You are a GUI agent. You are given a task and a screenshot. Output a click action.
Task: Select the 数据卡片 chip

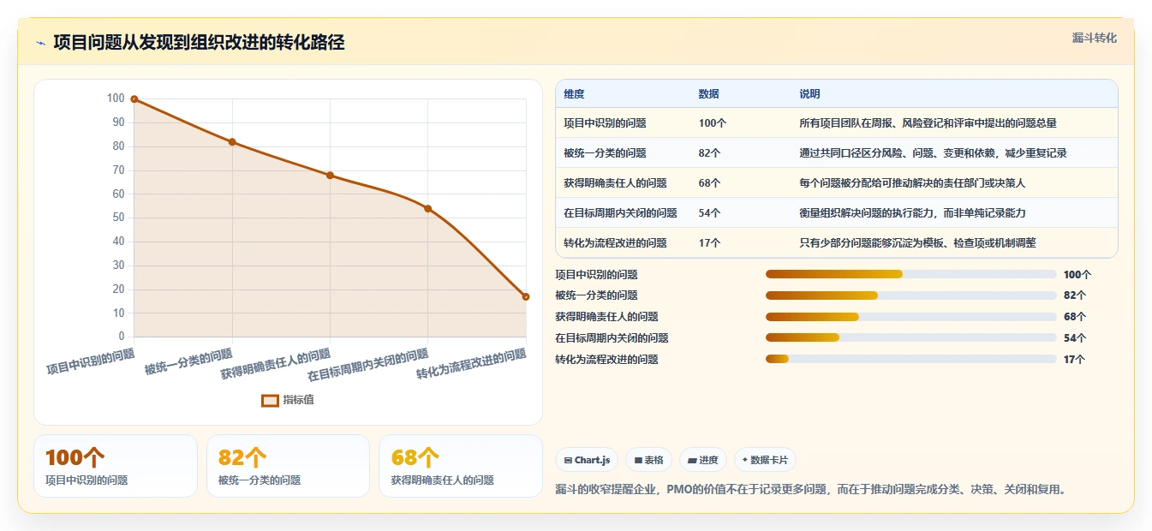[765, 460]
